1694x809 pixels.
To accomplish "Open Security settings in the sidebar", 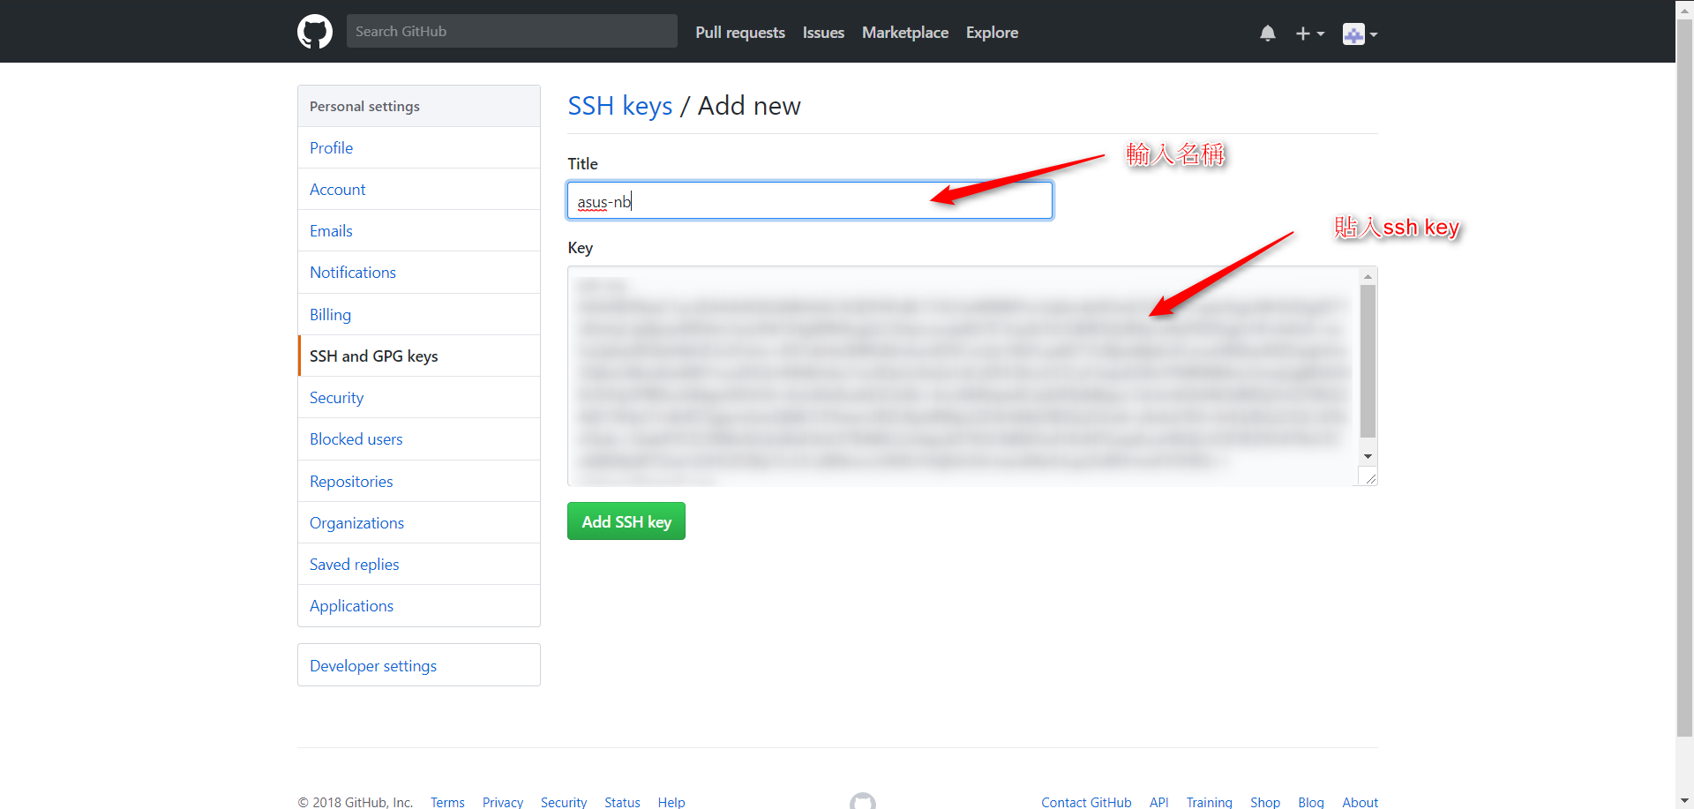I will click(419, 397).
